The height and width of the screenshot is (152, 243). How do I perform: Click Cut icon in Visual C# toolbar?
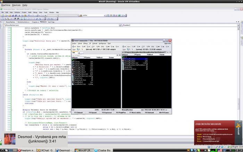coord(19,16)
